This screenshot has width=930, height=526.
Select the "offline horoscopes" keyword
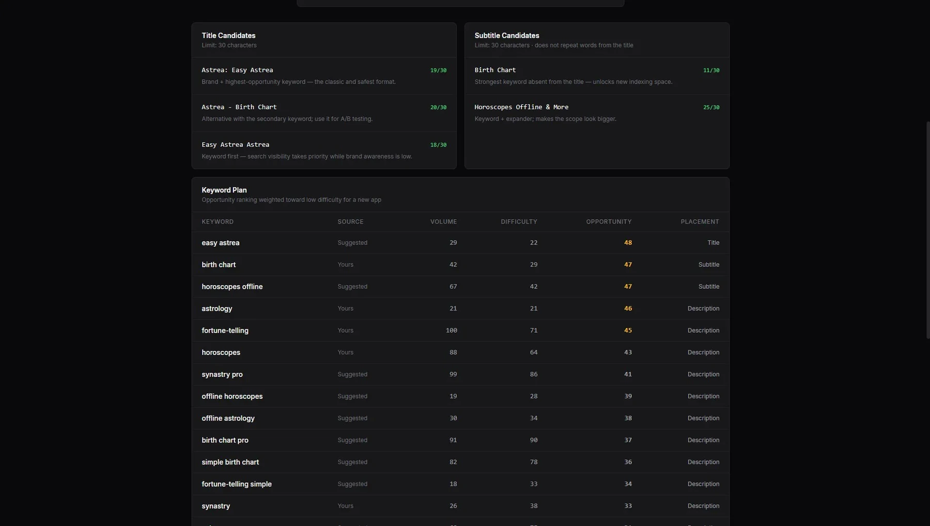pyautogui.click(x=232, y=396)
